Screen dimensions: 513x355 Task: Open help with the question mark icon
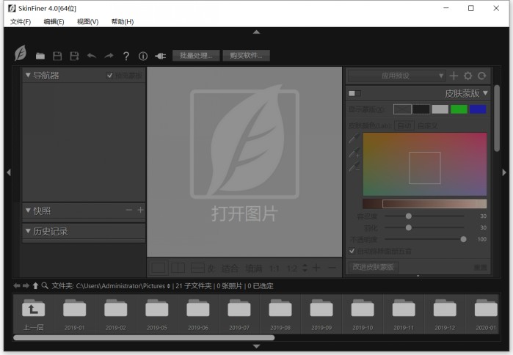coord(126,56)
